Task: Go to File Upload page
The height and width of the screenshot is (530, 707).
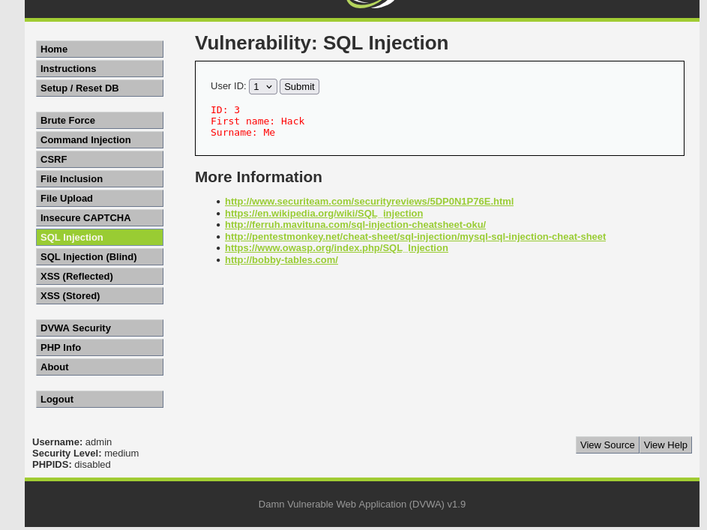Action: [x=99, y=199]
